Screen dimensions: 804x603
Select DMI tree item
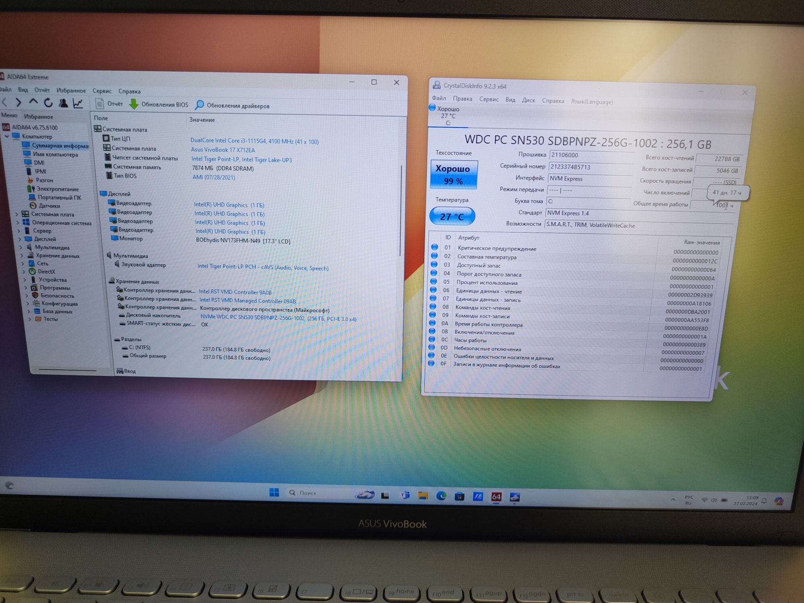coord(35,163)
